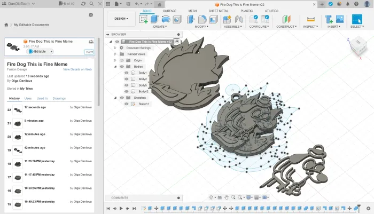Click the Home tab icon
This screenshot has width=374, height=214.
(160, 4)
